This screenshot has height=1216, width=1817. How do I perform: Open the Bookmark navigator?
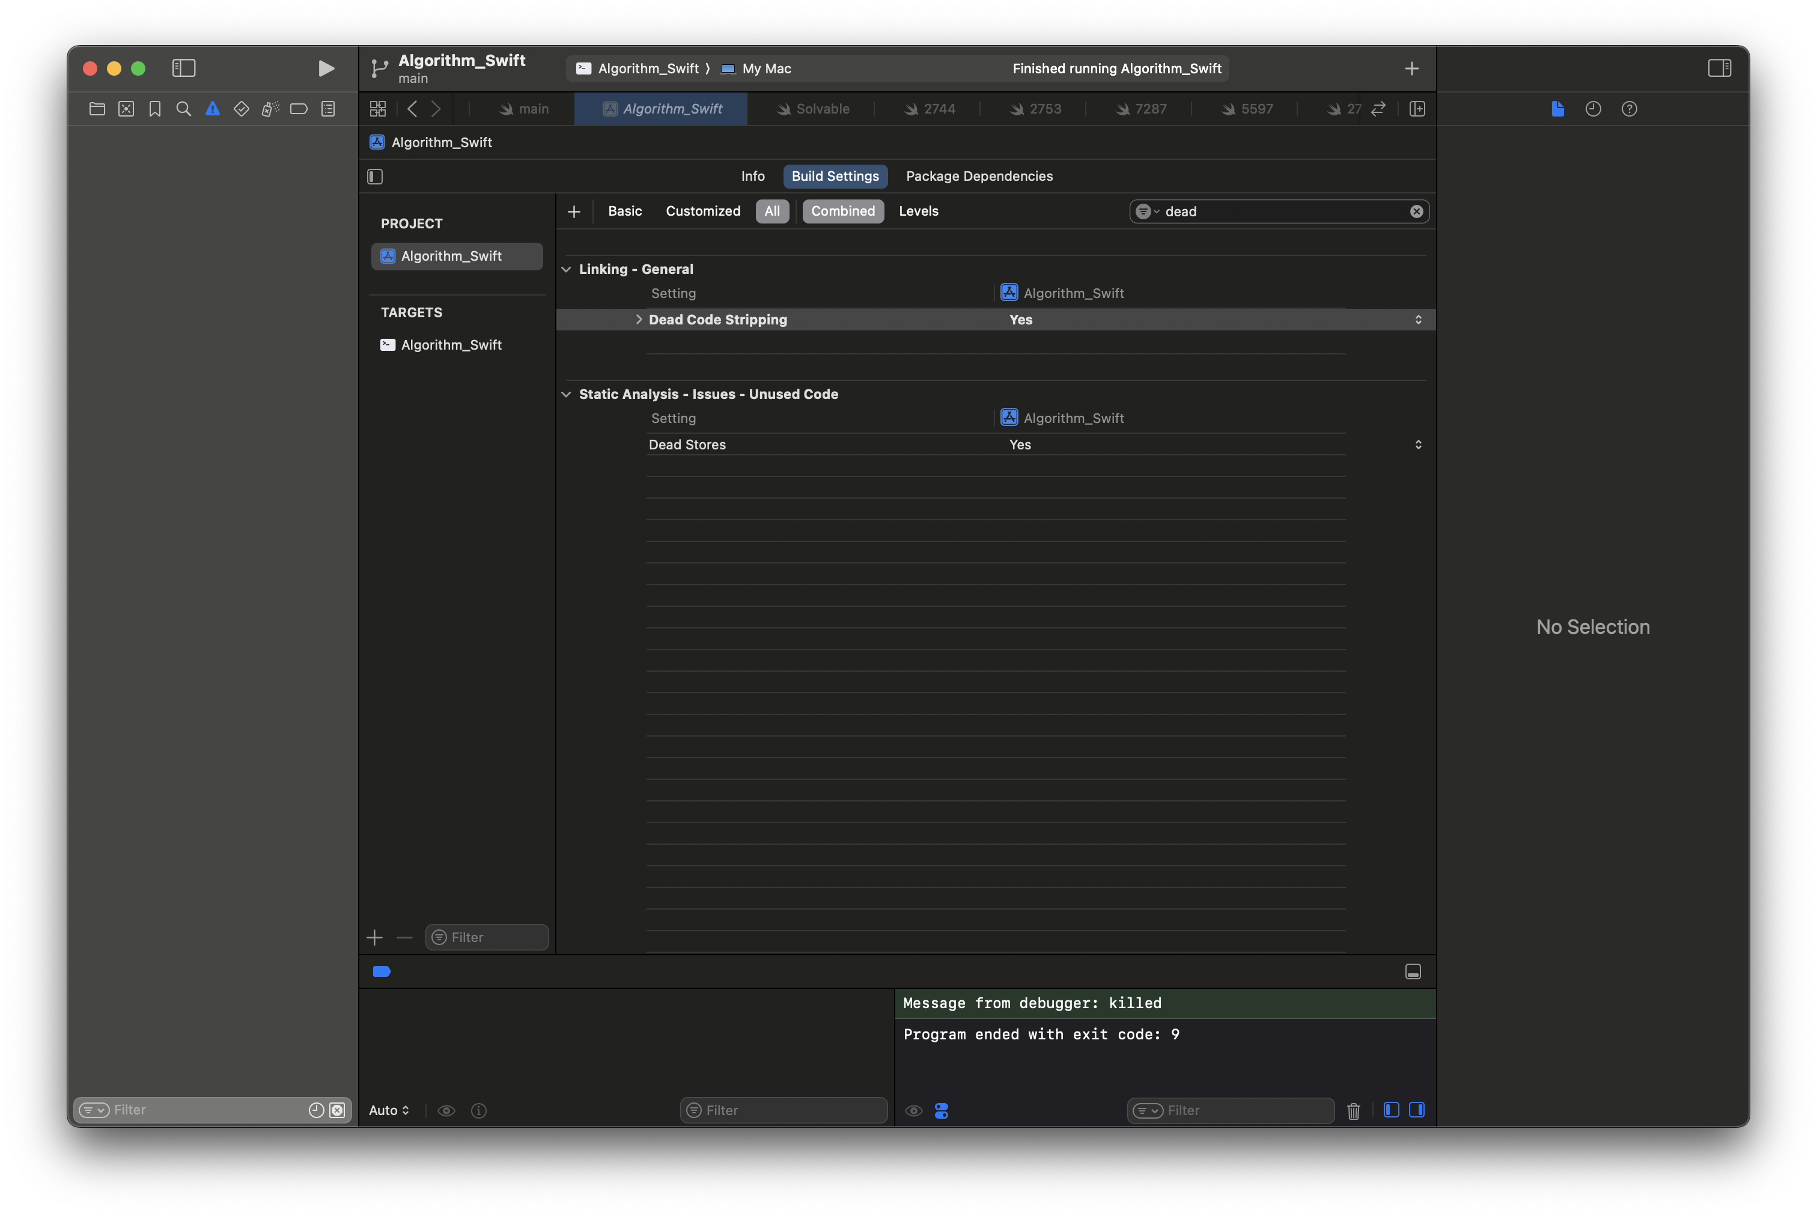tap(155, 109)
